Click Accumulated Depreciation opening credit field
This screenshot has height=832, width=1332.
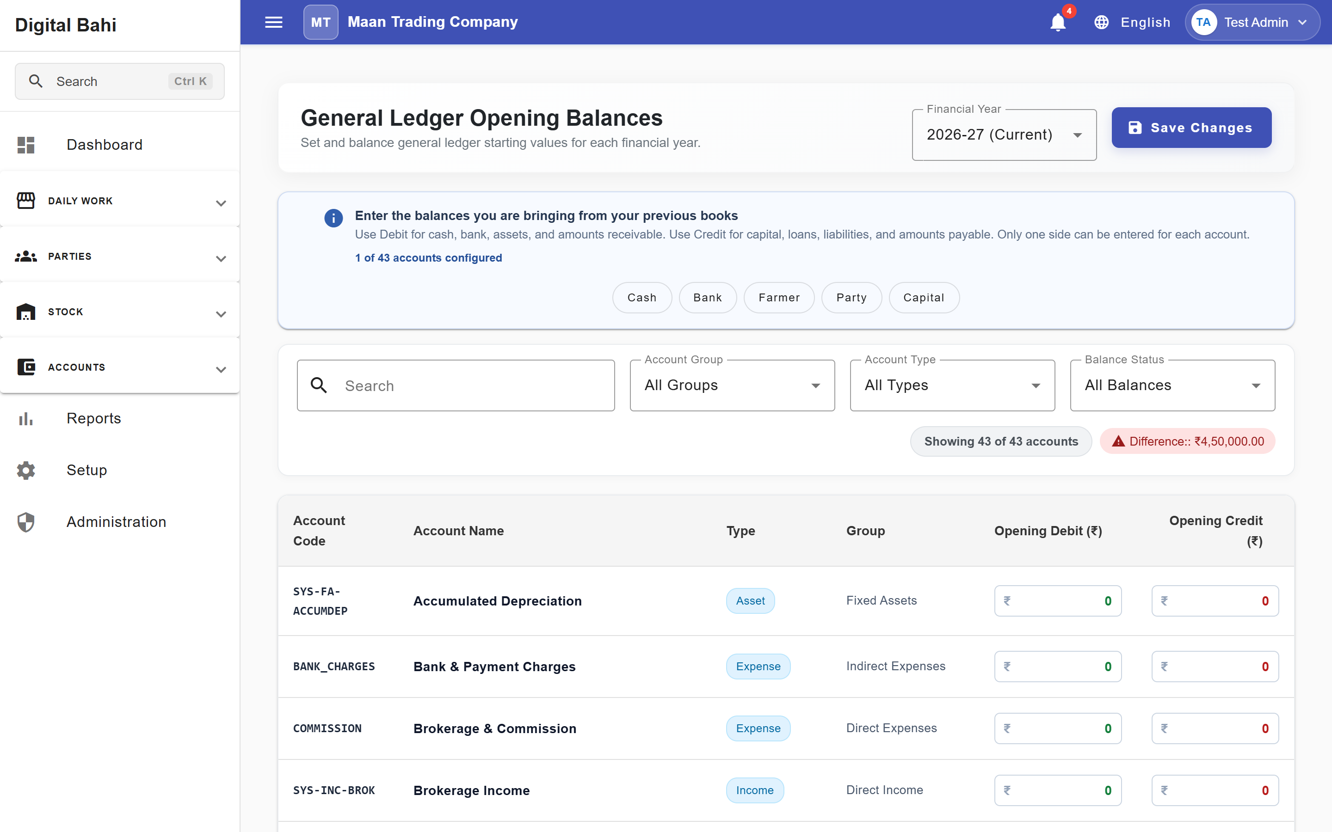(1215, 601)
